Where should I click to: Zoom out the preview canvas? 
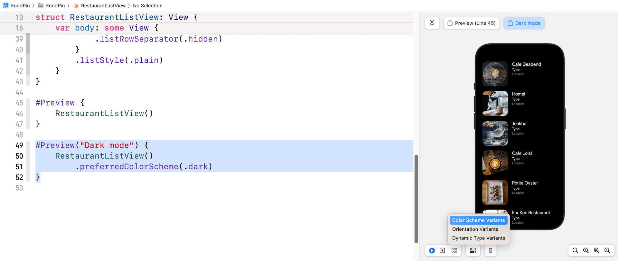575,250
